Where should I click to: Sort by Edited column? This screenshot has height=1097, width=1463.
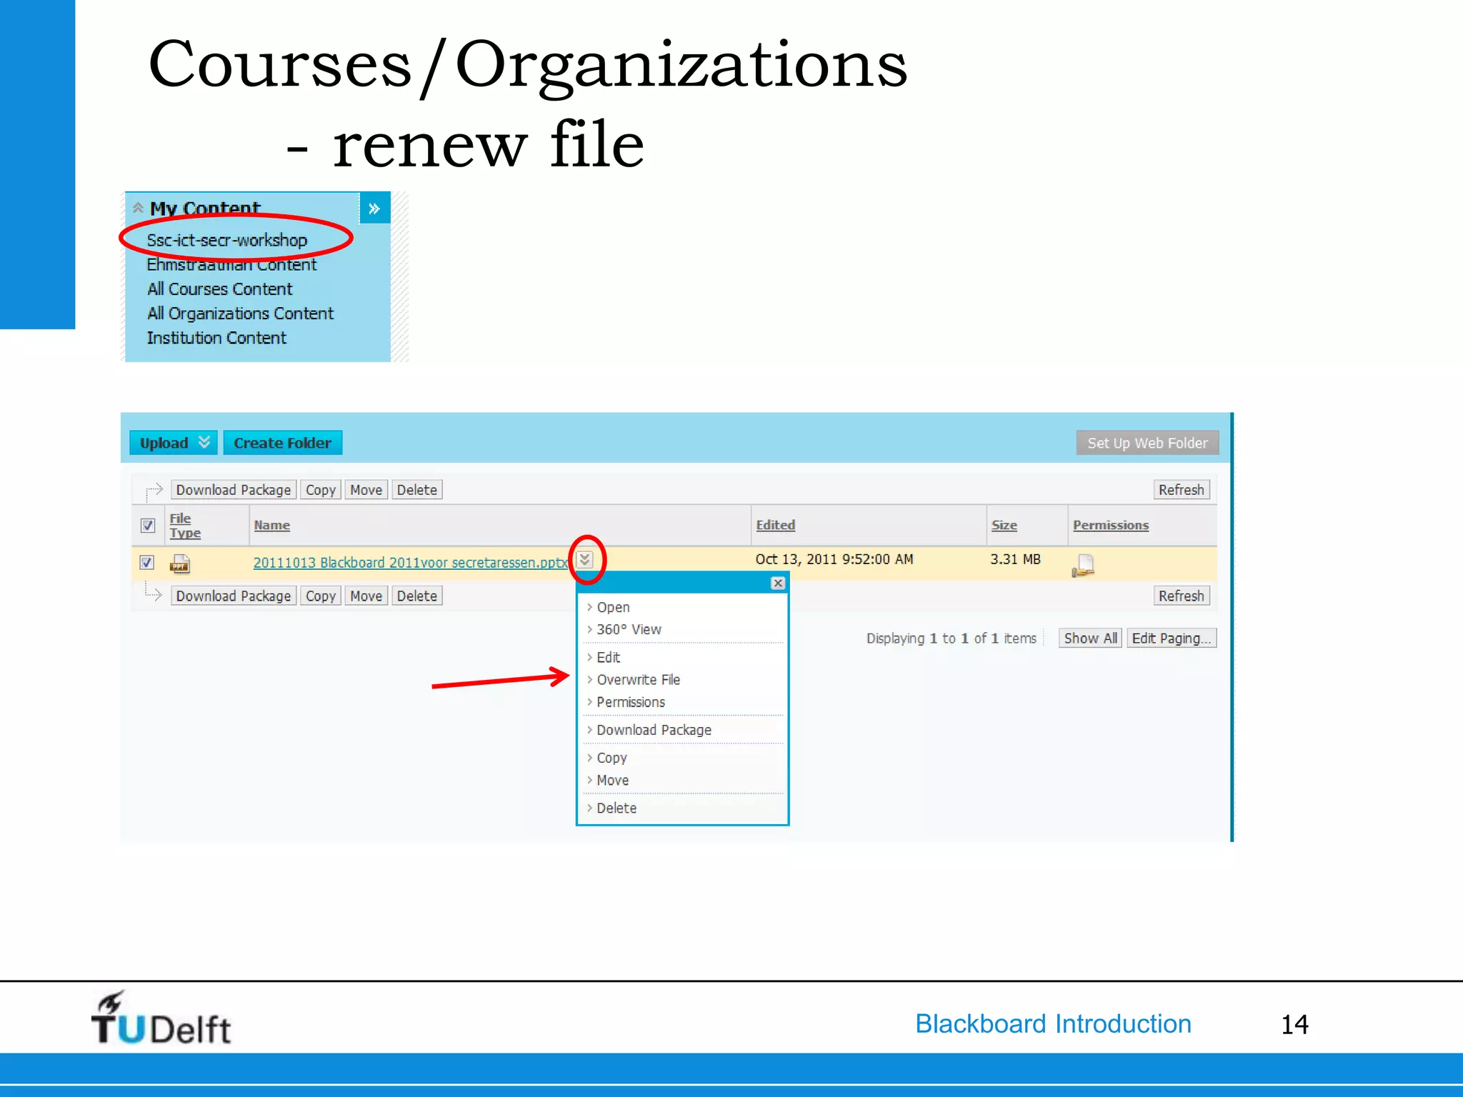point(776,526)
